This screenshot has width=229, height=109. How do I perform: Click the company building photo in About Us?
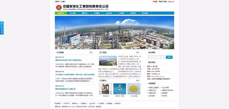coord(108,61)
